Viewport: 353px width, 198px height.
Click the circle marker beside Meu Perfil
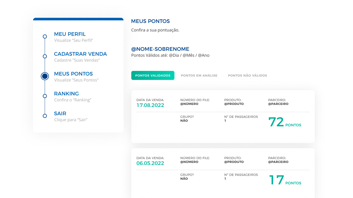[45, 36]
